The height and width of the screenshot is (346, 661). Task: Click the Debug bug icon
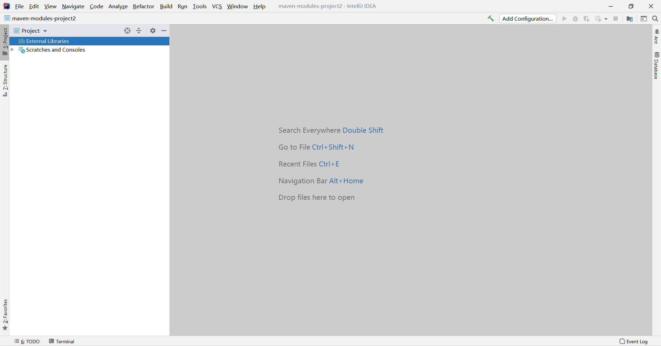[575, 19]
